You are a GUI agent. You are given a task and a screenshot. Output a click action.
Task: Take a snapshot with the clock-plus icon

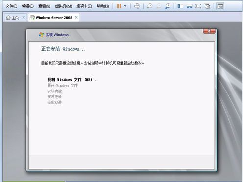pyautogui.click(x=149, y=6)
